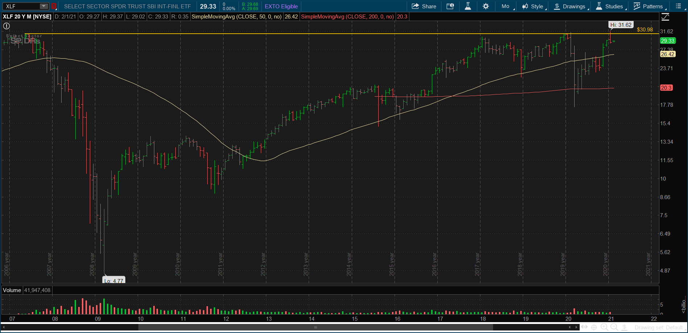Click the R: 0.35 range value
The width and height of the screenshot is (688, 333).
(180, 17)
